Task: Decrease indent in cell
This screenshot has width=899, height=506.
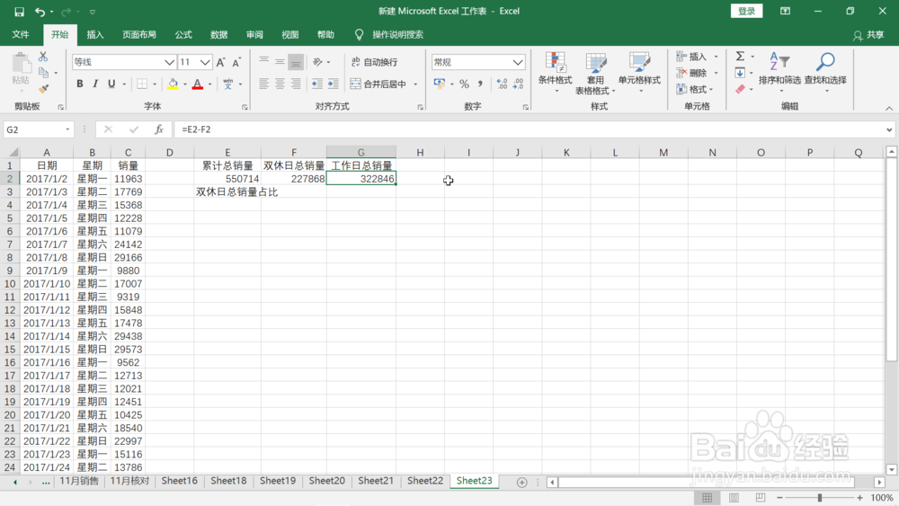Action: click(x=317, y=84)
